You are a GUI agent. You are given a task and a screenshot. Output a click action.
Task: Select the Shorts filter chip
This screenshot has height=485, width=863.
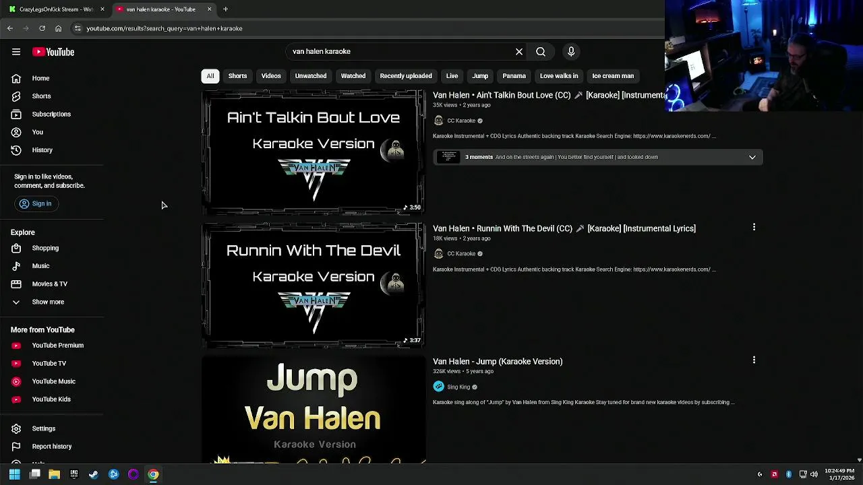237,76
